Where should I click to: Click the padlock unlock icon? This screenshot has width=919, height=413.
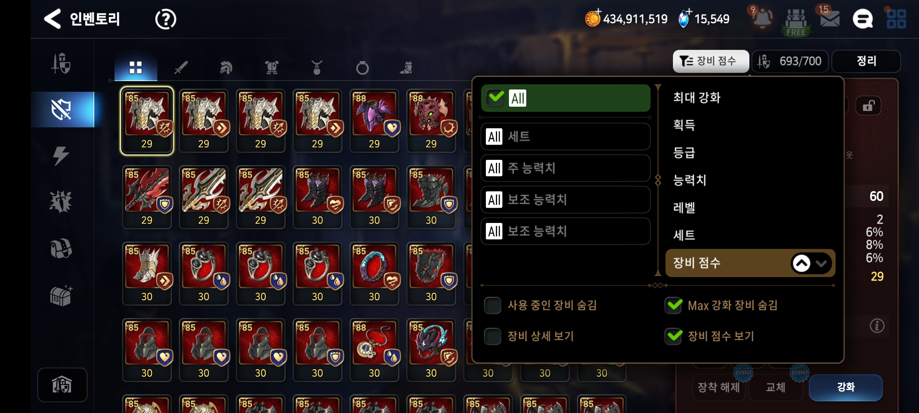[x=868, y=106]
